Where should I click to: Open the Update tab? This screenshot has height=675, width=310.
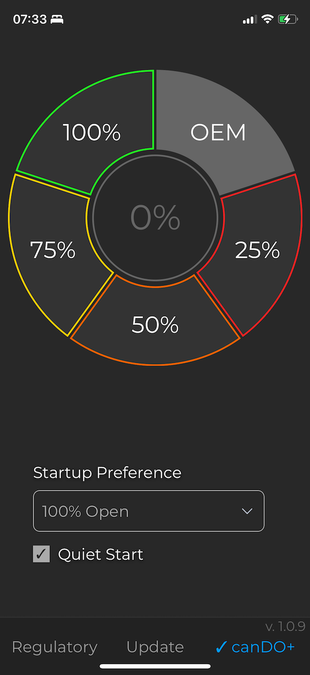(x=154, y=647)
